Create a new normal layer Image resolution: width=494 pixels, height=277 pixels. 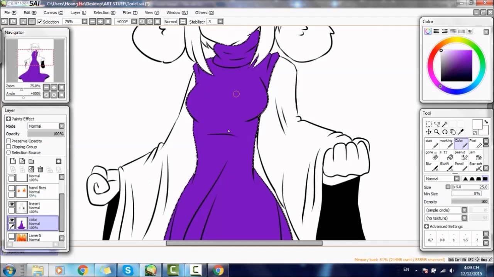click(x=13, y=161)
